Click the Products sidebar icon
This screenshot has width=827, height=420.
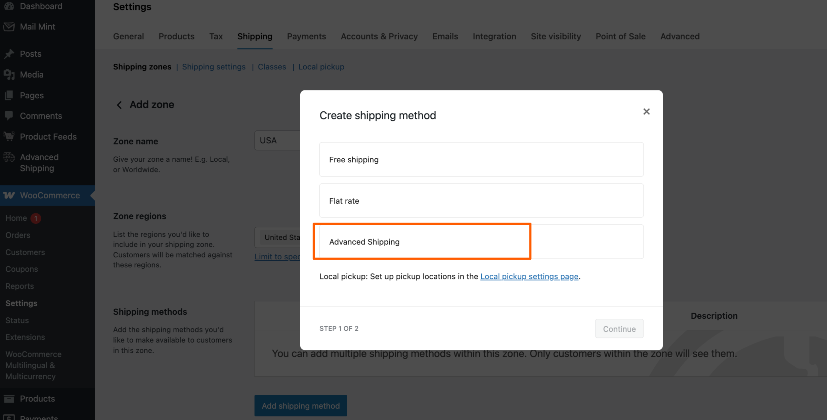click(x=9, y=399)
